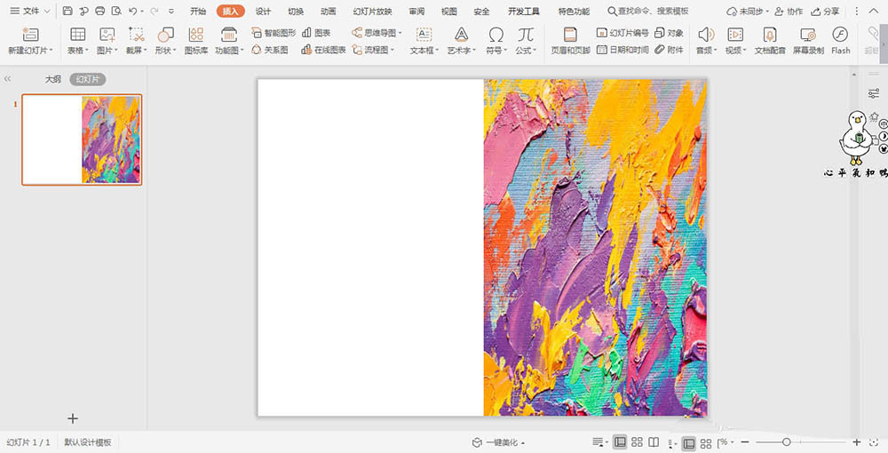Click the 分享 share button

click(825, 12)
